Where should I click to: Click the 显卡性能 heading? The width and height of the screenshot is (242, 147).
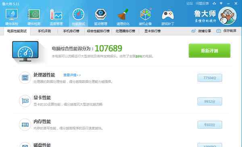42,97
